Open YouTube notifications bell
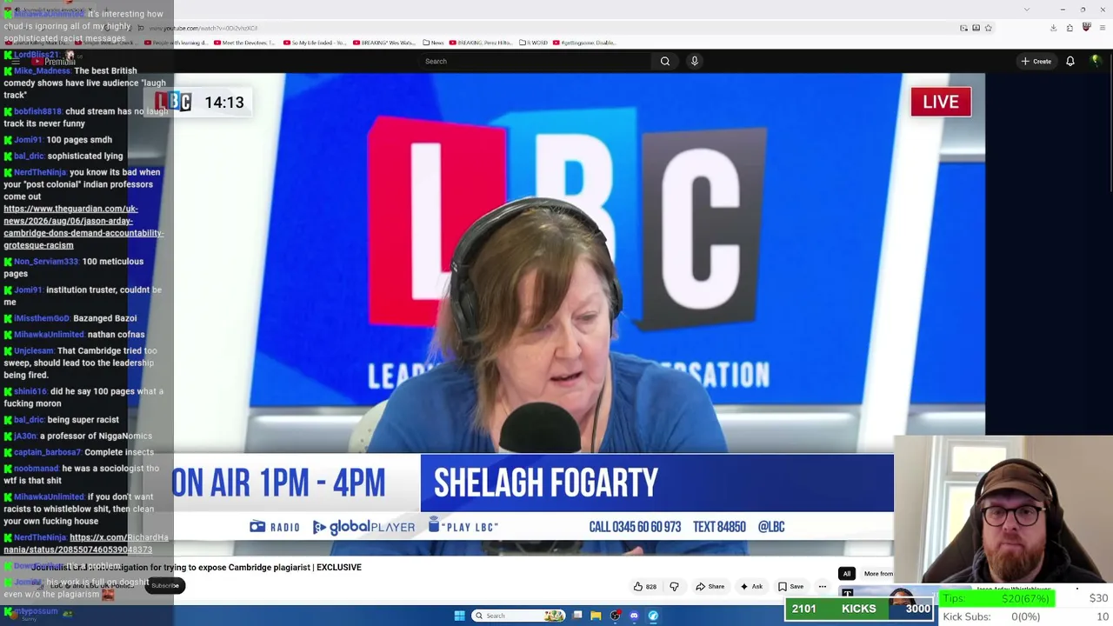 [1070, 61]
